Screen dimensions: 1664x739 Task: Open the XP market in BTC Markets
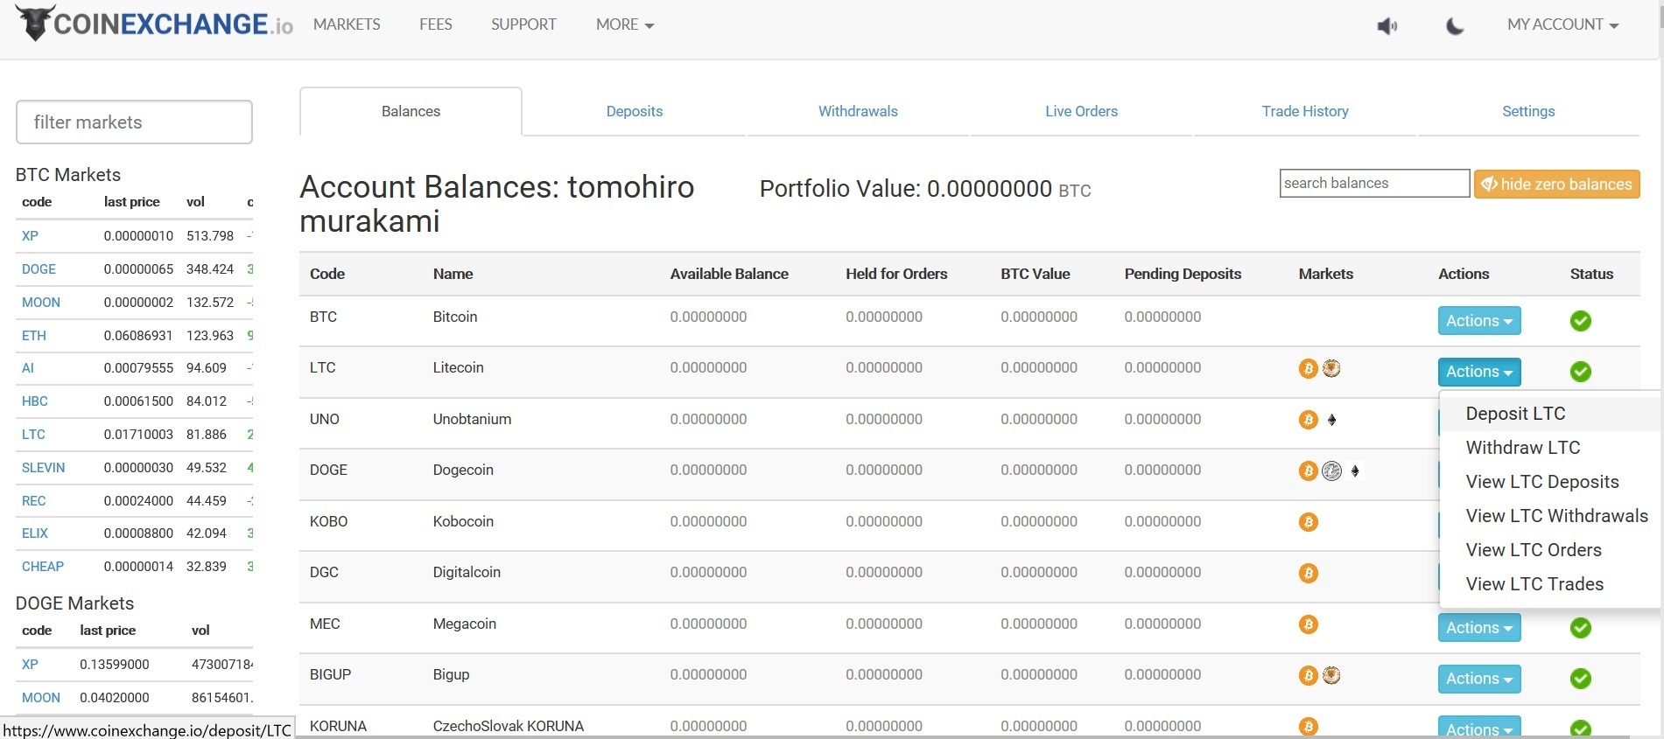click(x=30, y=236)
